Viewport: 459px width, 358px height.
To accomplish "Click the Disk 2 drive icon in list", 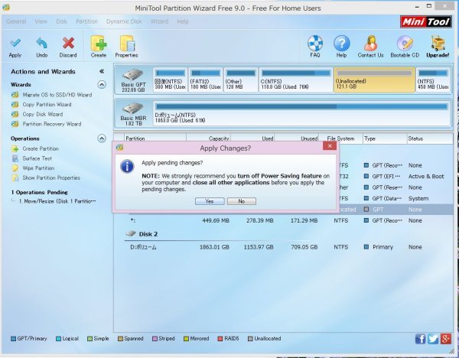I will pos(131,233).
